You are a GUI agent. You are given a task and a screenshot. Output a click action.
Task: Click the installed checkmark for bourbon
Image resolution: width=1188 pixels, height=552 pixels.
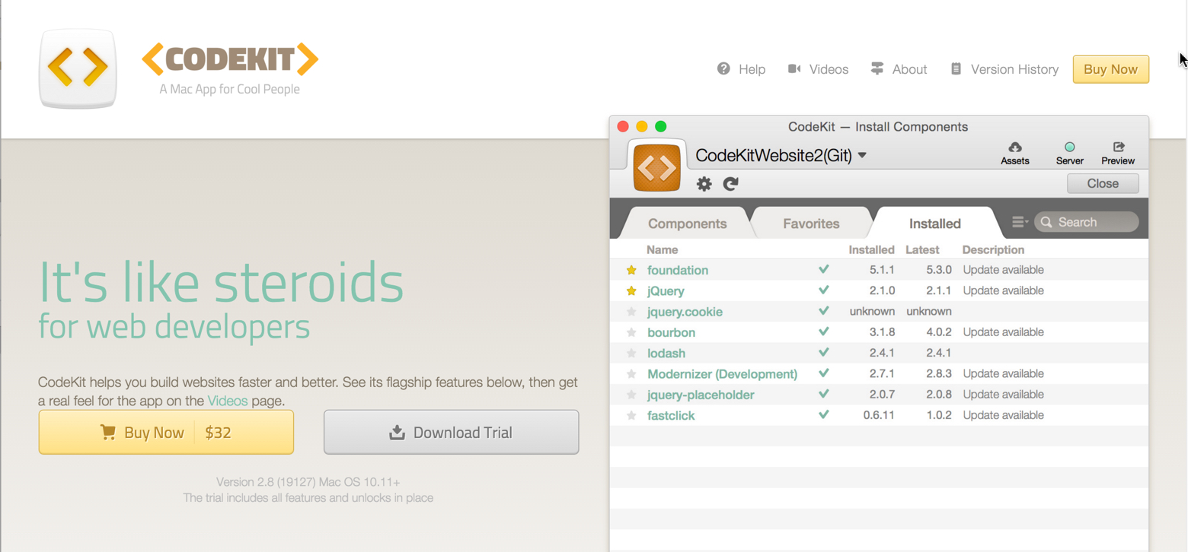tap(823, 332)
